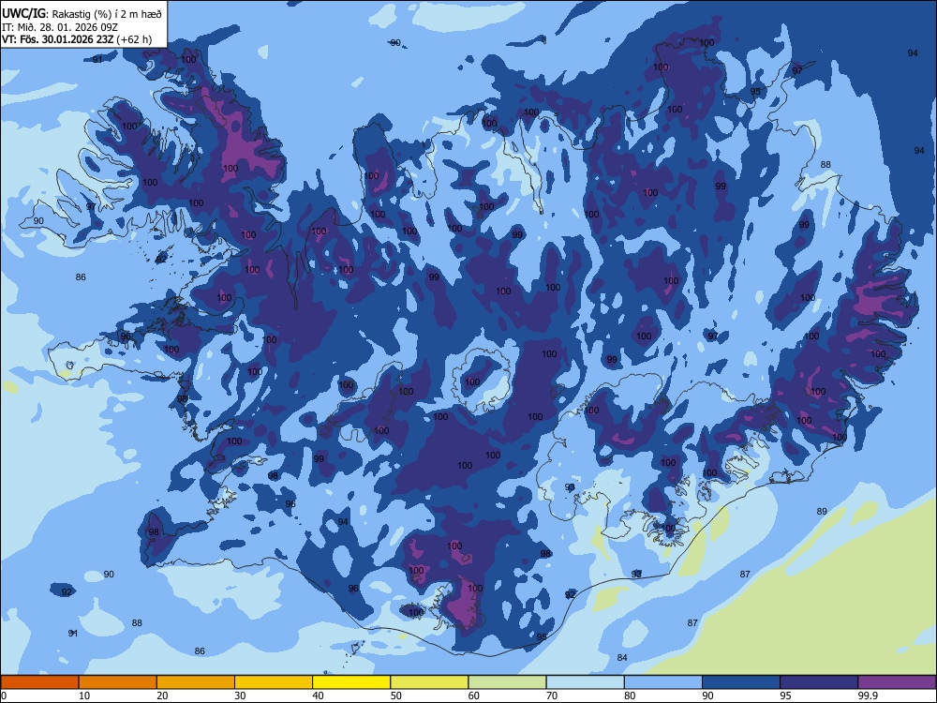
Task: Select the '20' tick label on the color scale
Action: coord(162,696)
